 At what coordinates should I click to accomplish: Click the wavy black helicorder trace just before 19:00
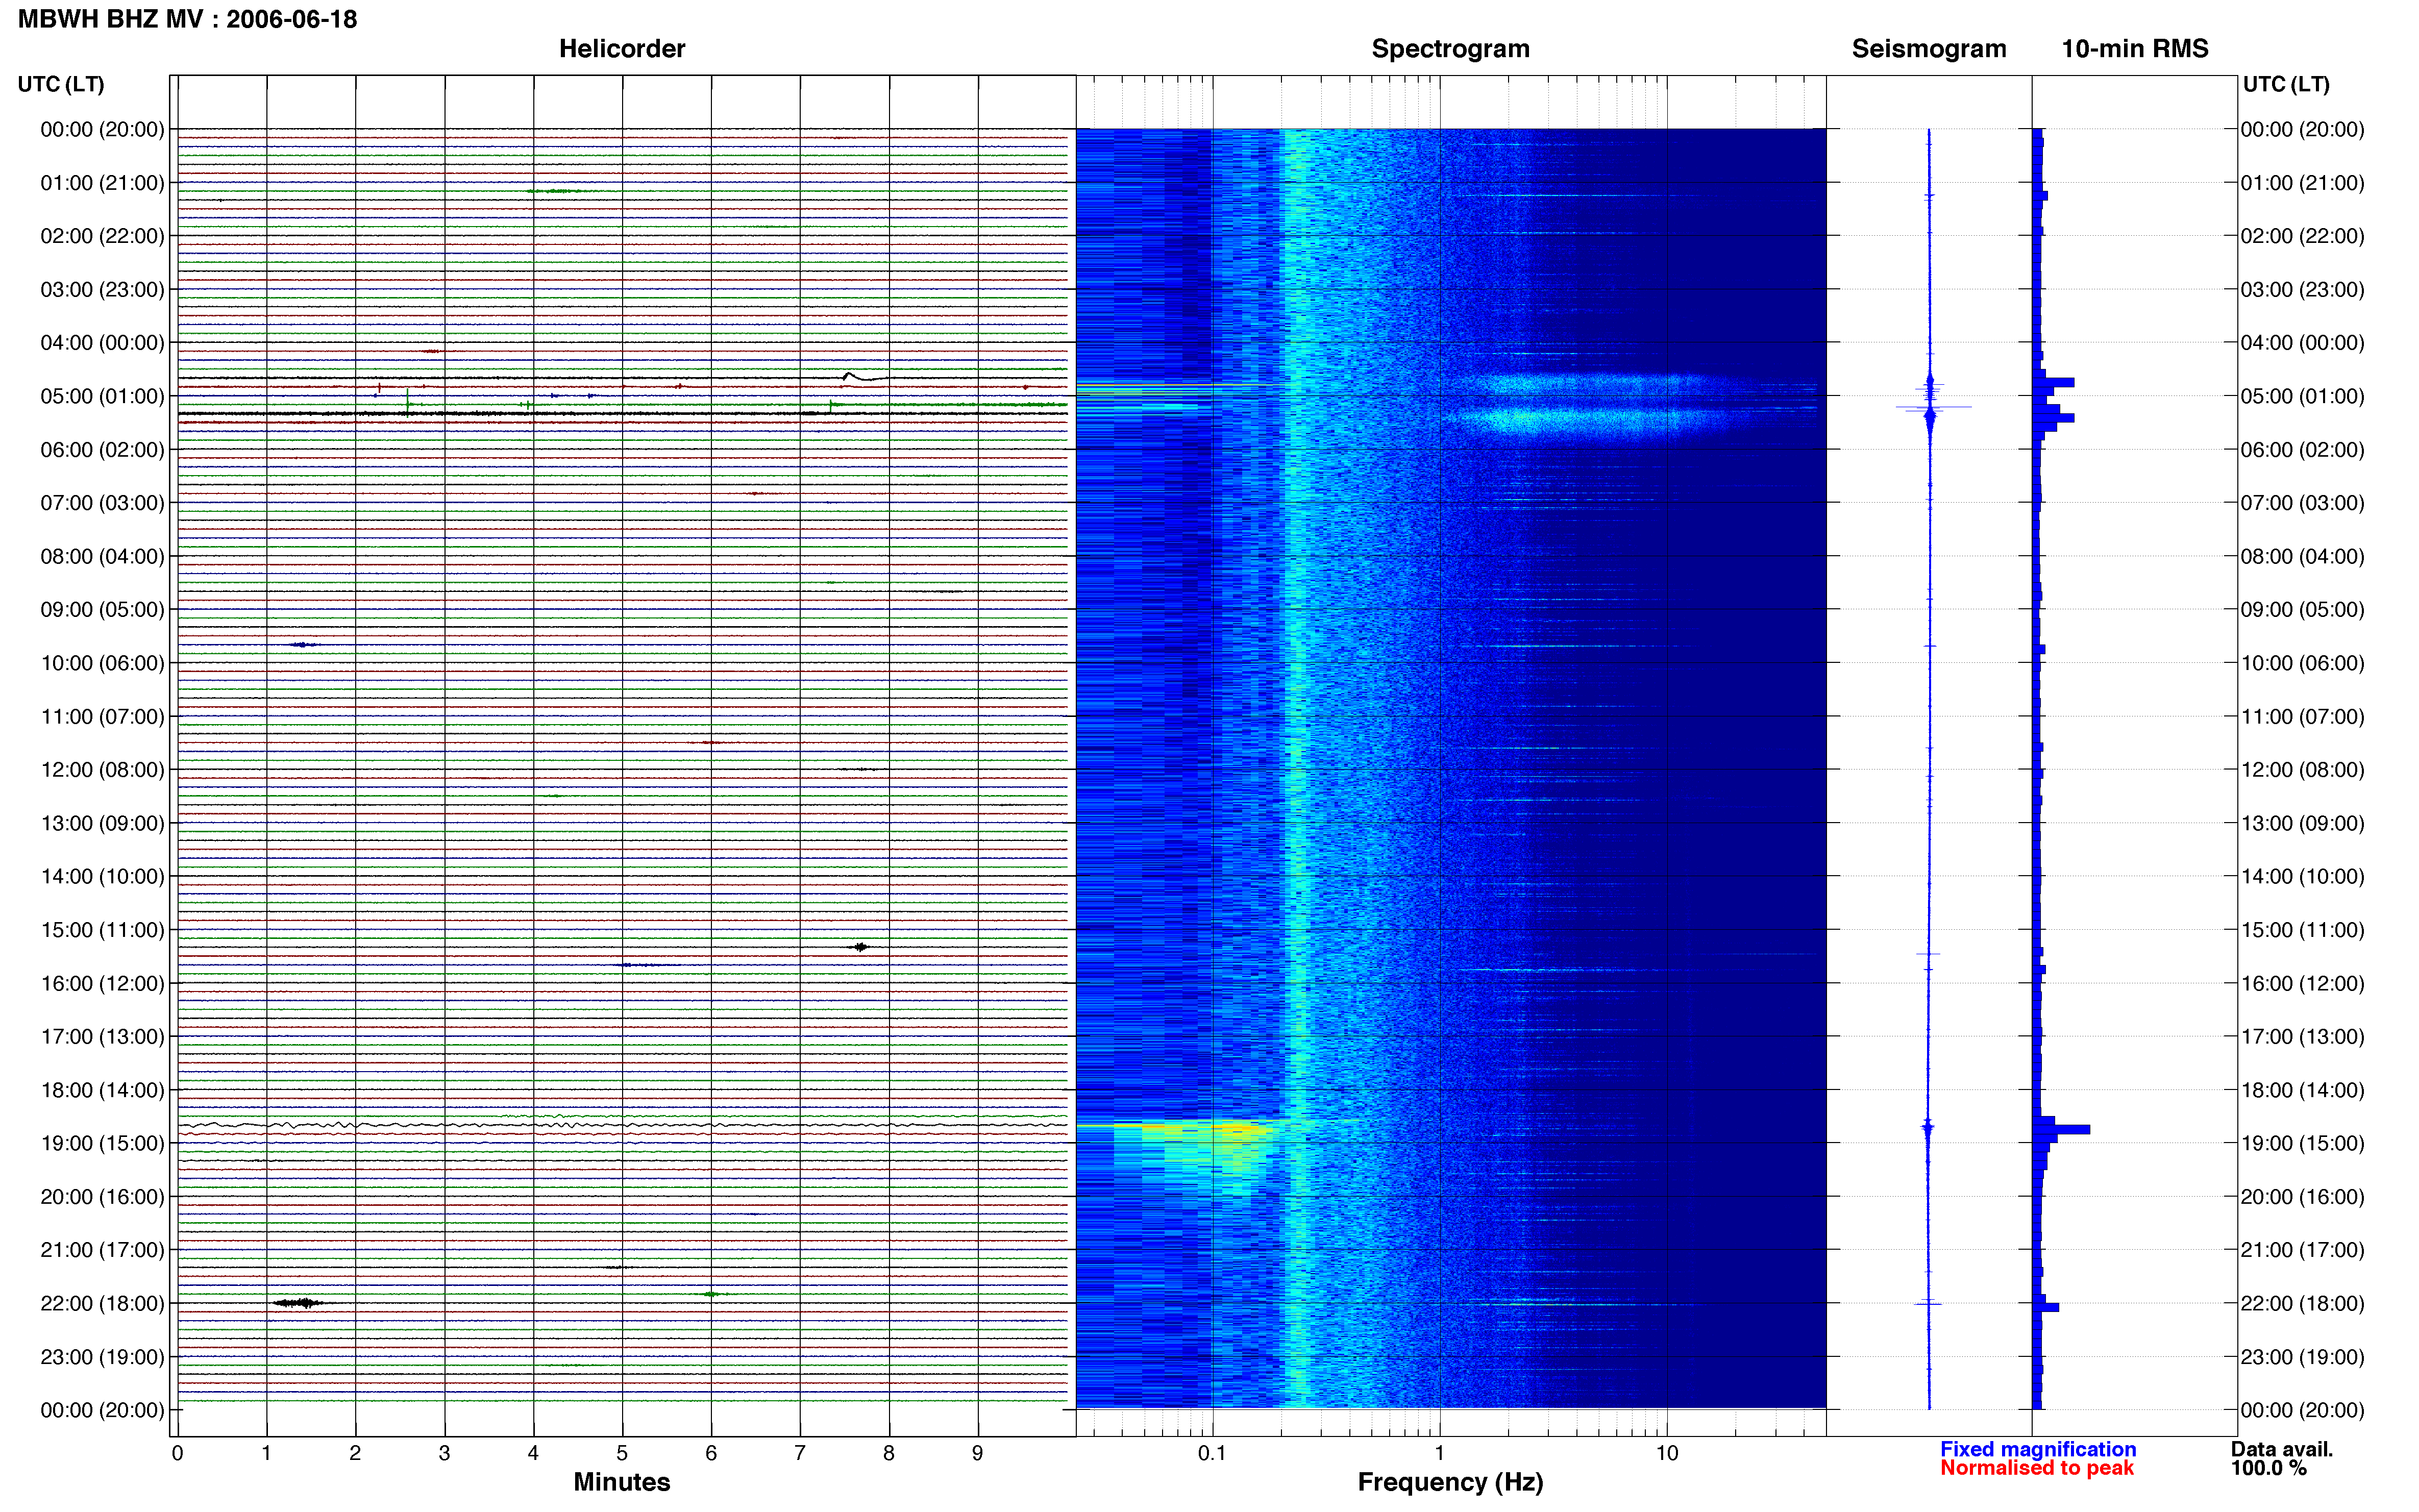point(622,1125)
